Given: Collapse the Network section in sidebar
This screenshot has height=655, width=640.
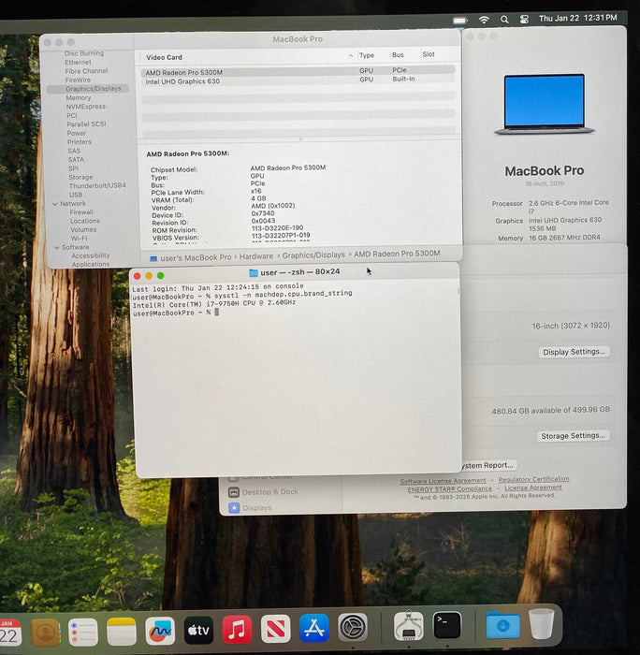Looking at the screenshot, I should click(55, 204).
